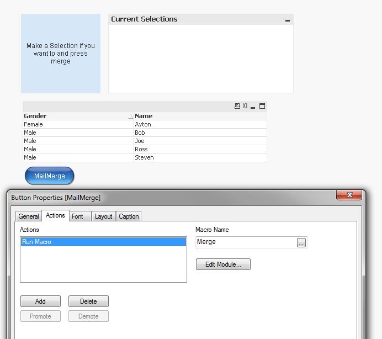Image resolution: width=382 pixels, height=339 pixels.
Task: Close the Button Properties dialog
Action: [x=349, y=195]
